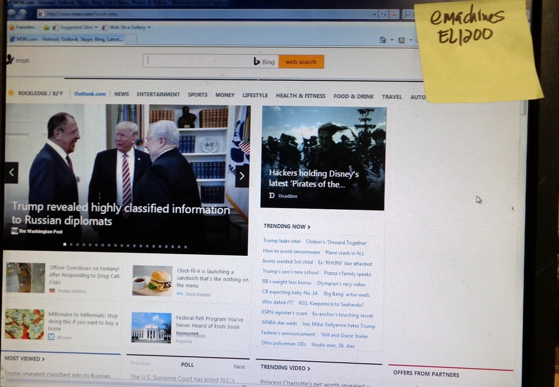Click the Outlook.com link
Viewport: 559px width, 387px height.
90,94
